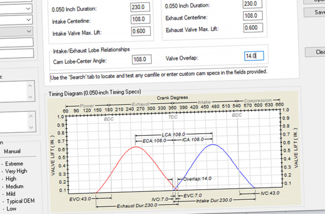Click the 'Use the Search tab' hint text
This screenshot has width=325, height=214.
pyautogui.click(x=159, y=75)
